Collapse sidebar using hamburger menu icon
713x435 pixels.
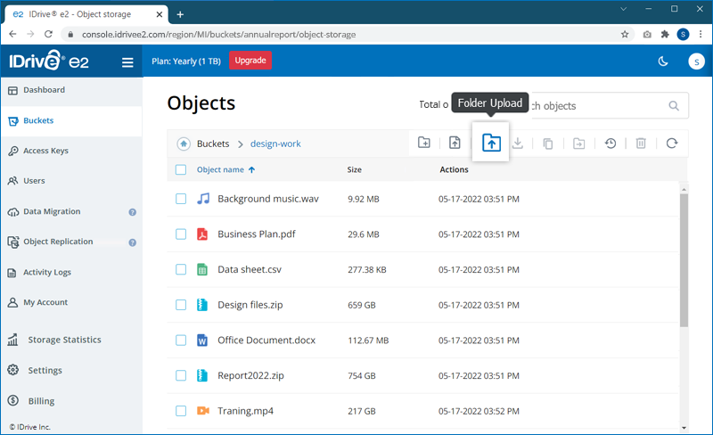point(127,62)
